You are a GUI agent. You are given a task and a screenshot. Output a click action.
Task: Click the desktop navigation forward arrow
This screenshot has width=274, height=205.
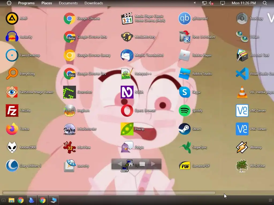[153, 164]
